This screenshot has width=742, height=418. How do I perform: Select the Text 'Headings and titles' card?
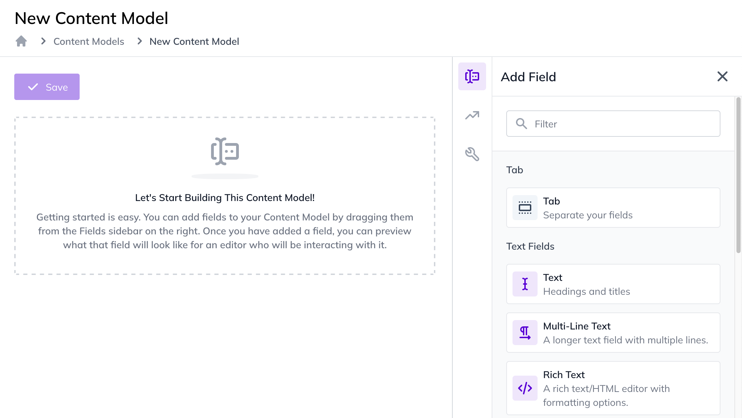click(x=613, y=284)
